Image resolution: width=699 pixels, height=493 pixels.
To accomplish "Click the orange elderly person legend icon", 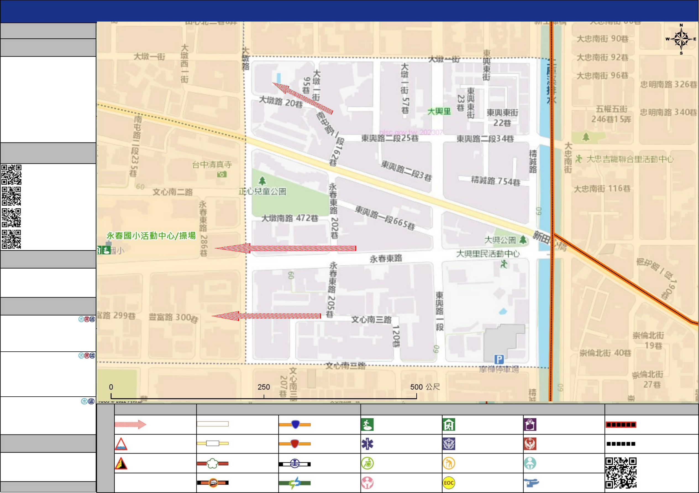I will click(x=449, y=463).
